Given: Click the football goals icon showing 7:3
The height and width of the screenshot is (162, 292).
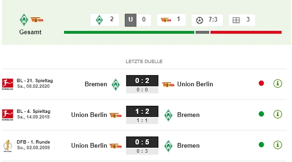Looking at the screenshot, I should [200, 20].
